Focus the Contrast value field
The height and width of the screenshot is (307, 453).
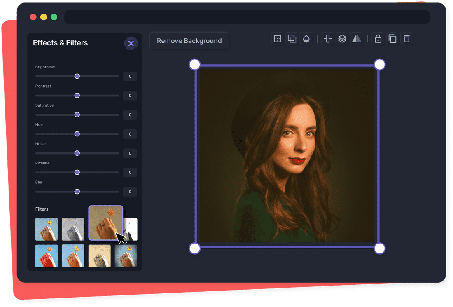pos(130,95)
